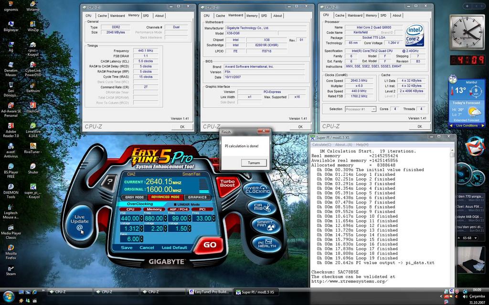Open the Help menu in Super PI

coord(362,145)
